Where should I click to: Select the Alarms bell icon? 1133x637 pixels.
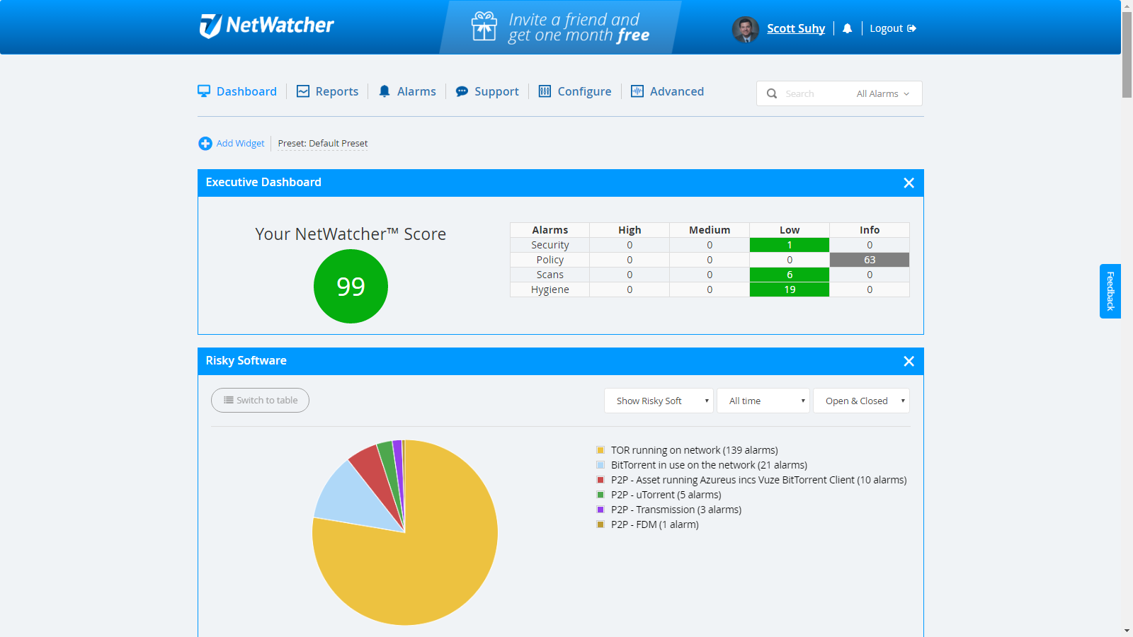point(385,91)
